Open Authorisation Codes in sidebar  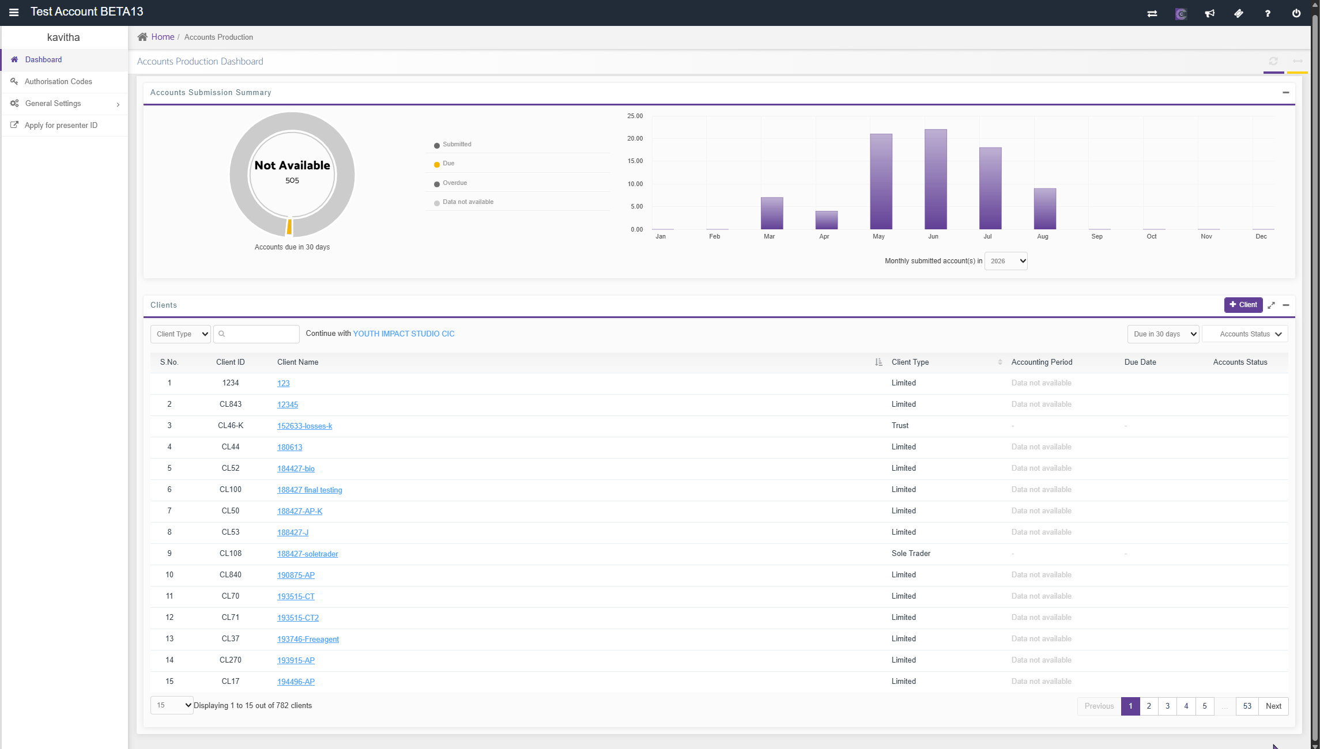tap(58, 82)
